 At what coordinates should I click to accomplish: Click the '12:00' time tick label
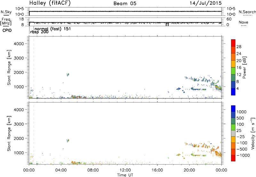[x=125, y=170]
